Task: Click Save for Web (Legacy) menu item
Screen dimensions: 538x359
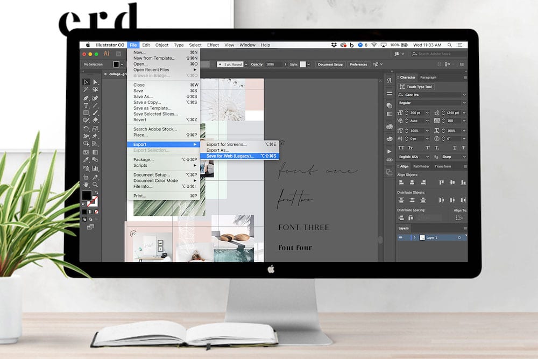Action: click(x=240, y=156)
